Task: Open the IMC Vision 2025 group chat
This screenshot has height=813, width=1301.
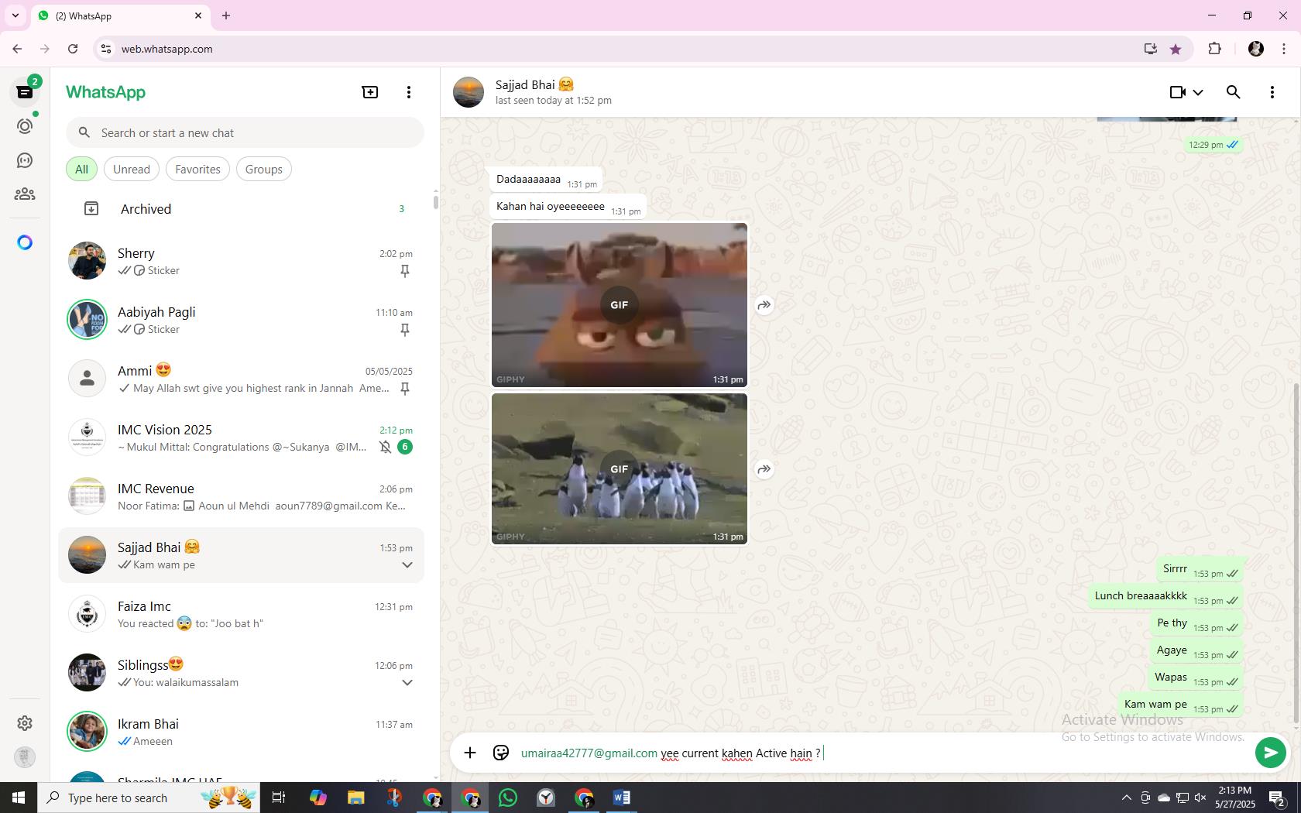Action: [241, 438]
